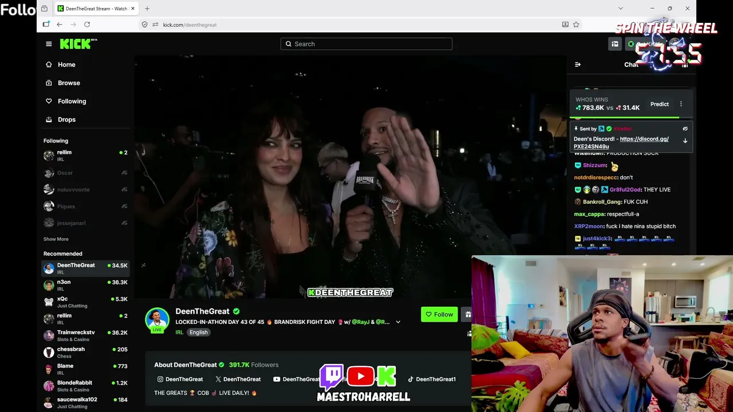The width and height of the screenshot is (733, 412).
Task: Open Blame in Recommended list
Action: (x=85, y=369)
